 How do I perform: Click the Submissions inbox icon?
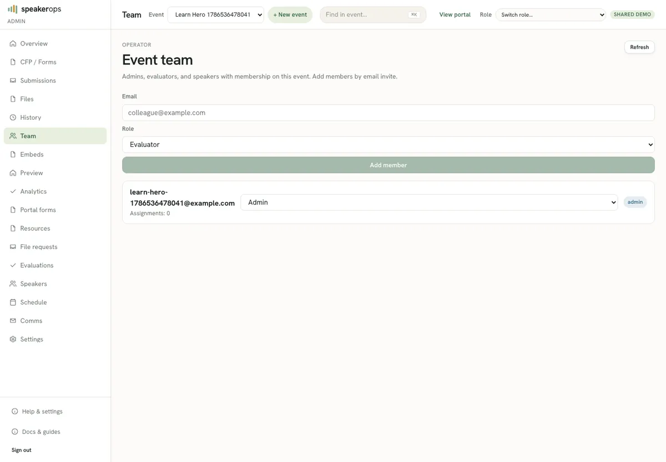(13, 80)
